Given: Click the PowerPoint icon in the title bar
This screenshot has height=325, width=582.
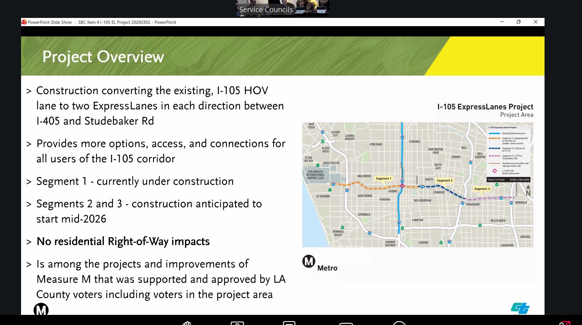Looking at the screenshot, I should tap(25, 22).
